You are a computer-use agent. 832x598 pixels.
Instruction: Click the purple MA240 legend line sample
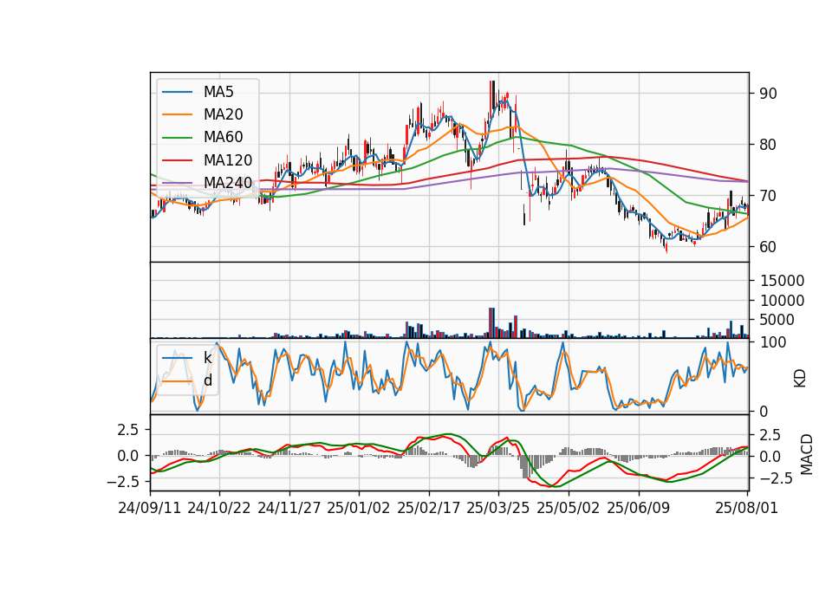coord(177,183)
